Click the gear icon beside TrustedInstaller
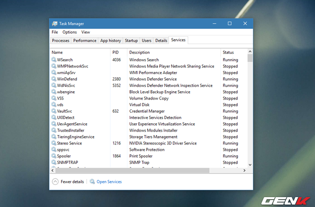The image size is (315, 207). tap(54, 130)
